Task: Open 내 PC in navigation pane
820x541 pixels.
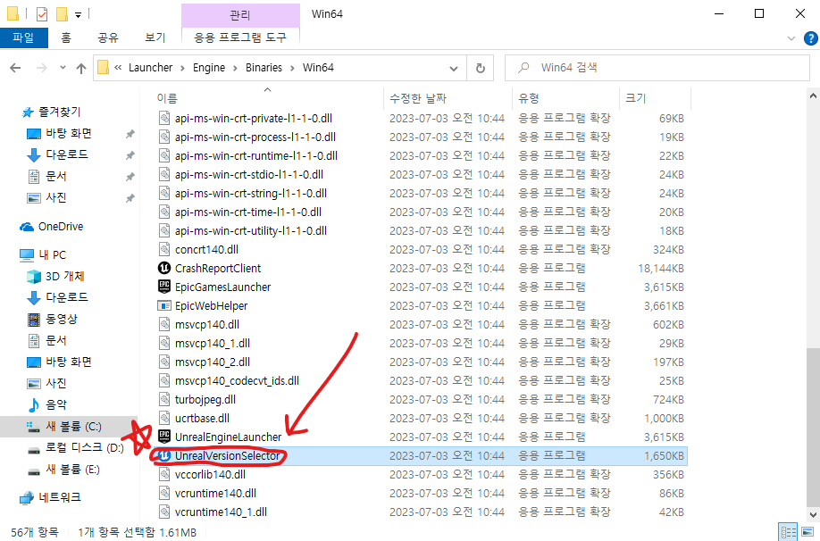Action: (x=43, y=255)
